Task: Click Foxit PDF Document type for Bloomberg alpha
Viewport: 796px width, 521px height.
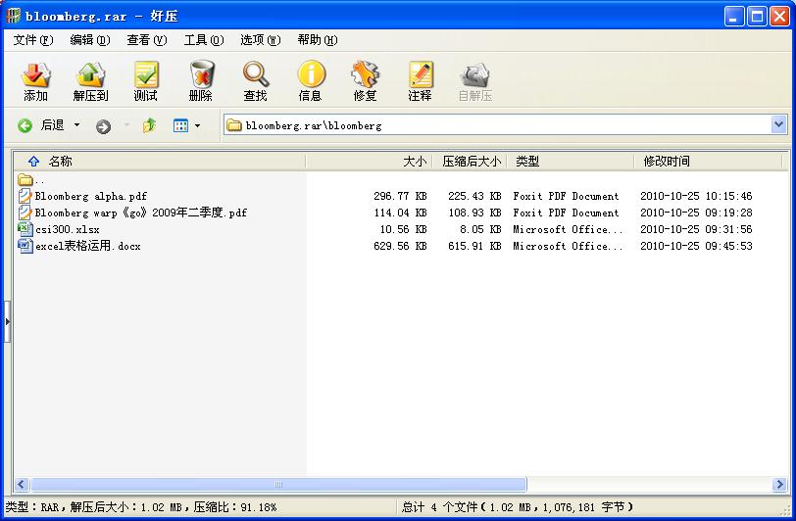Action: (566, 196)
